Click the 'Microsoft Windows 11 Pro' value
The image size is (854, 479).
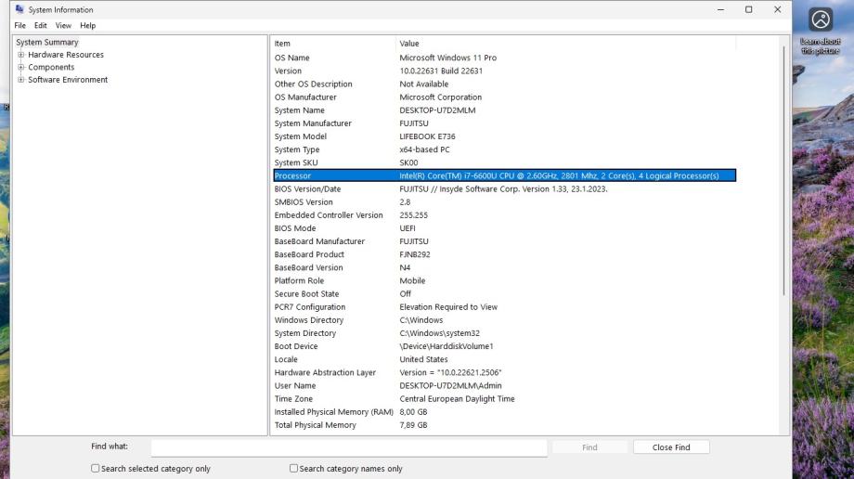(x=447, y=58)
